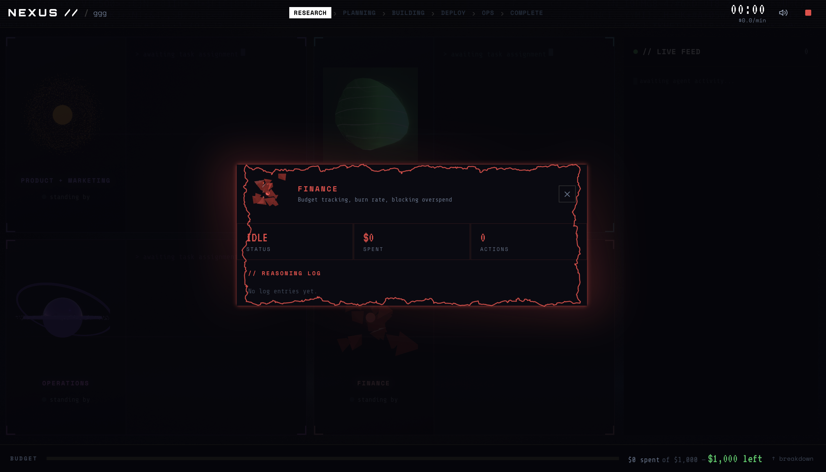
Task: Open the Deploy phase
Action: [453, 13]
